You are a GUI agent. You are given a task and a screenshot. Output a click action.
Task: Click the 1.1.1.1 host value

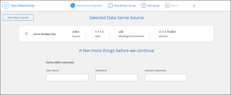99,32
